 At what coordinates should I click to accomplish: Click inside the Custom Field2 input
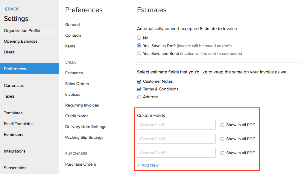(176, 139)
